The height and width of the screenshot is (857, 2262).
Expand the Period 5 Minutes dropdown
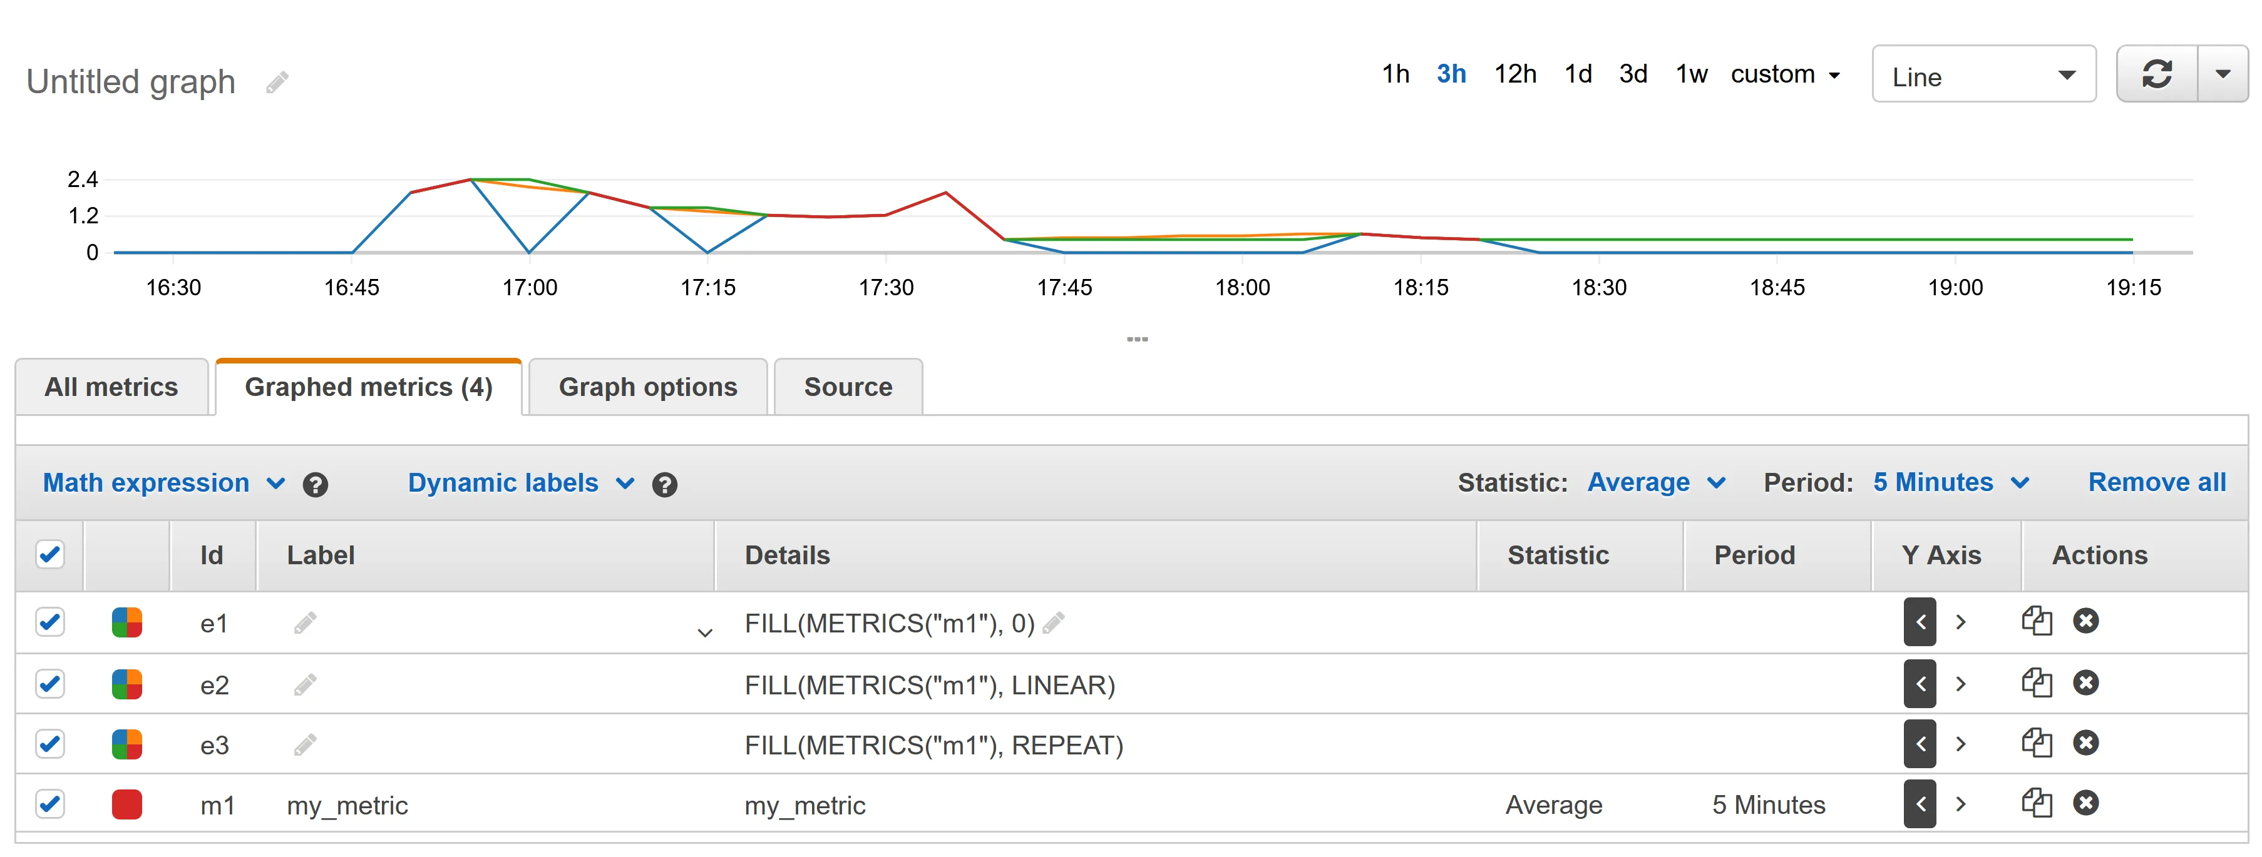[1951, 482]
